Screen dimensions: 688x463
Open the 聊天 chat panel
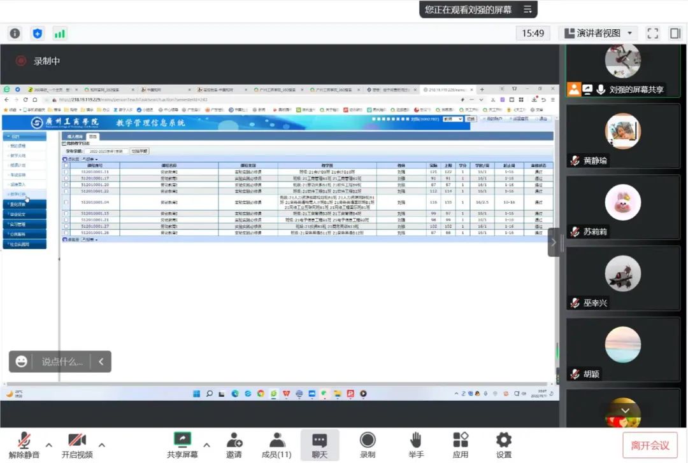320,445
